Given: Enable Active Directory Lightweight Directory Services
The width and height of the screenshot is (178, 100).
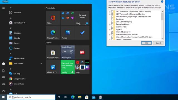Looking at the screenshot, I should point(112,17).
